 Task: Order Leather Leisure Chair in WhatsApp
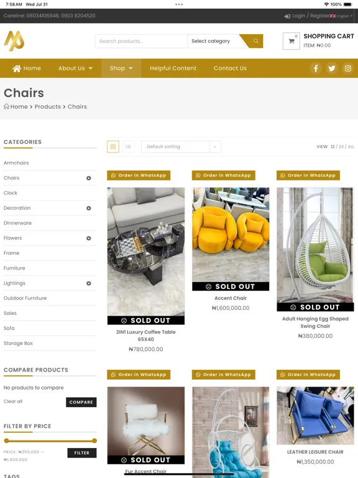308,374
